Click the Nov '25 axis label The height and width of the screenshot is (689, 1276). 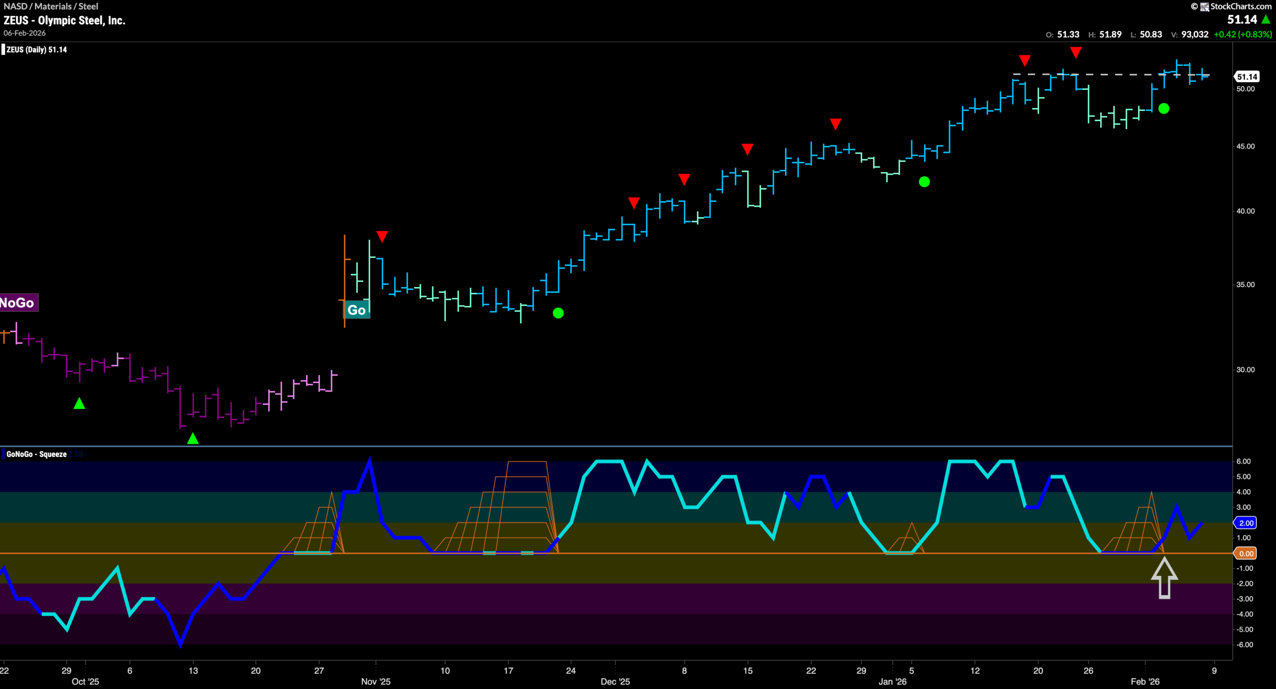(376, 682)
